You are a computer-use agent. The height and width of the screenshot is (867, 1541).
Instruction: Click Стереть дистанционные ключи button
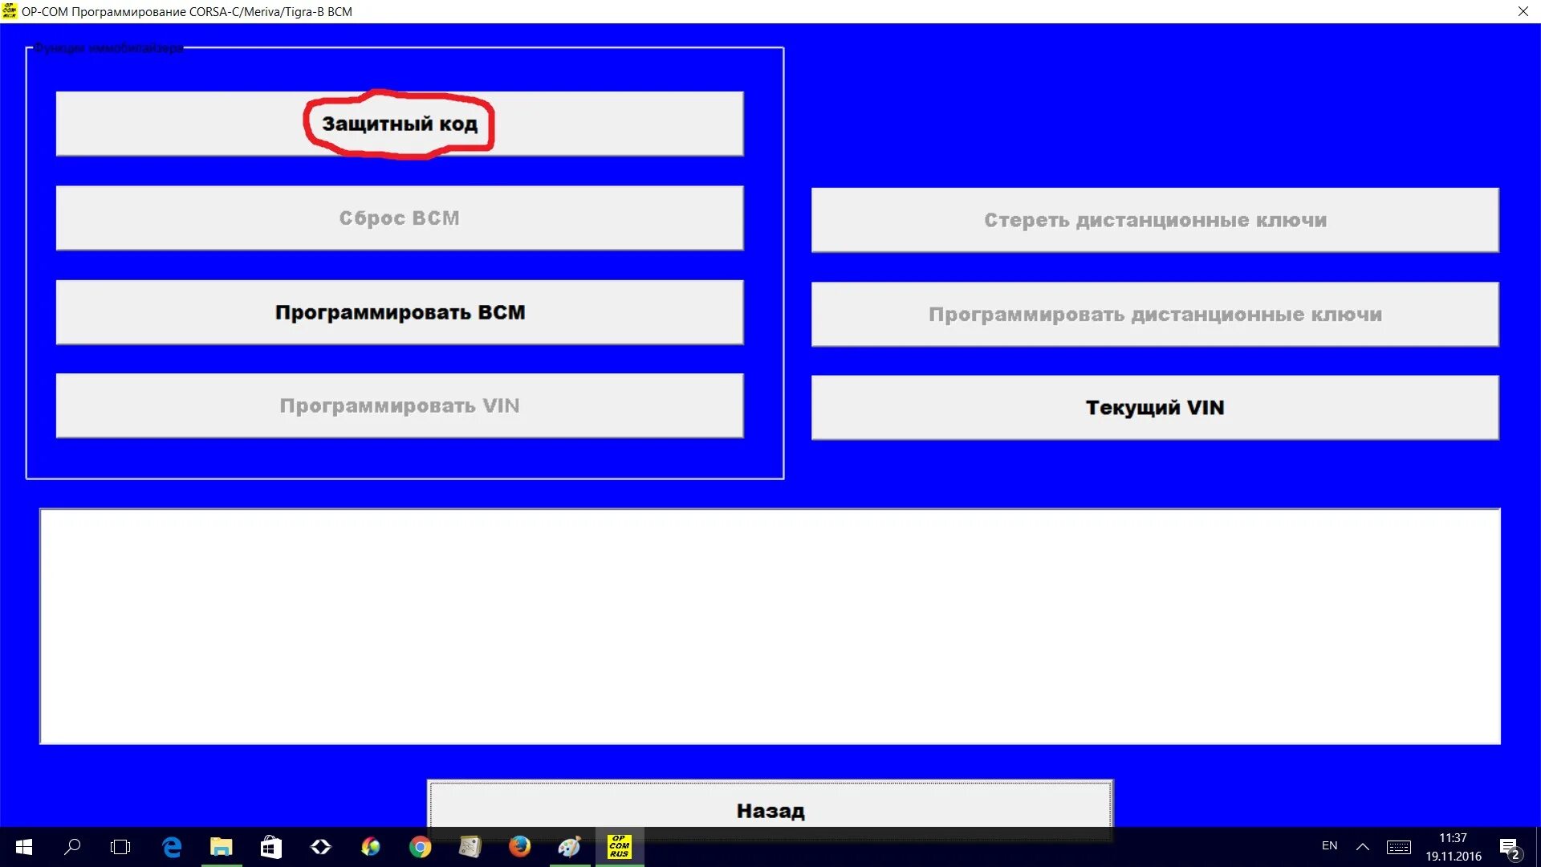coord(1155,220)
